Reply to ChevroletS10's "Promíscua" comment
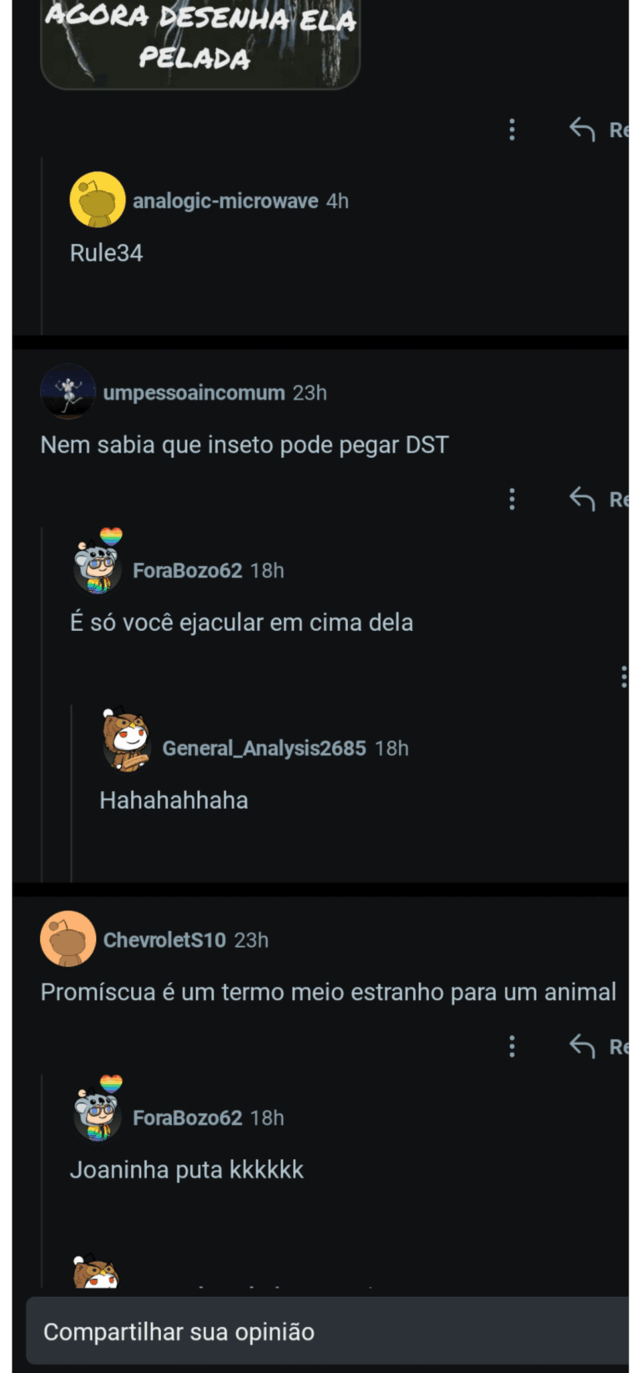Image resolution: width=641 pixels, height=1373 pixels. tap(583, 1046)
